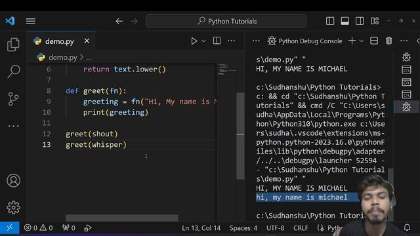The height and width of the screenshot is (236, 420).
Task: Go forward in navigation history
Action: 134,21
